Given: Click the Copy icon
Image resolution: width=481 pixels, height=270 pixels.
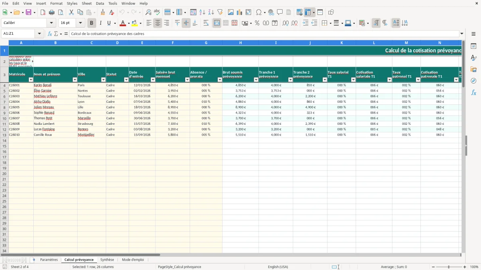Looking at the screenshot, I should 80,12.
